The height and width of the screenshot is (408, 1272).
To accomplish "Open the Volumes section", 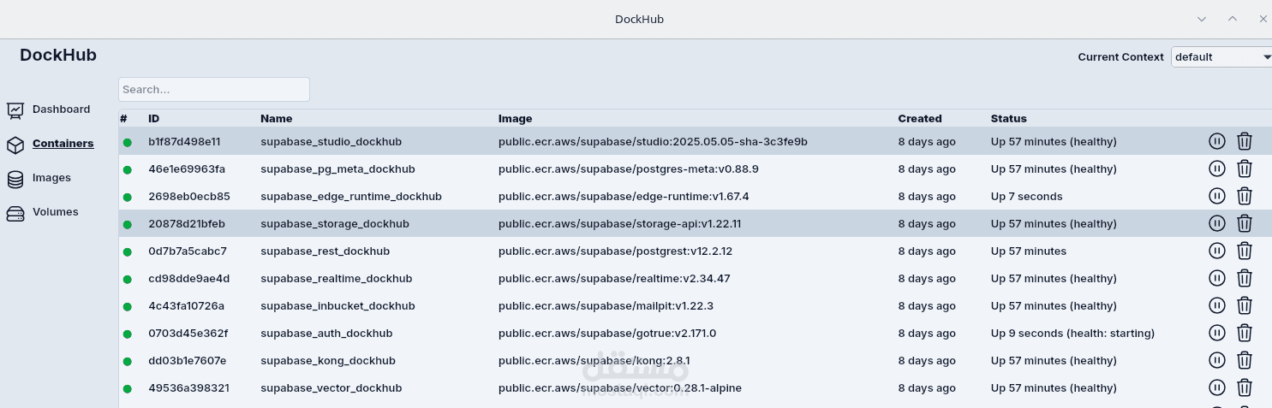I will point(55,212).
